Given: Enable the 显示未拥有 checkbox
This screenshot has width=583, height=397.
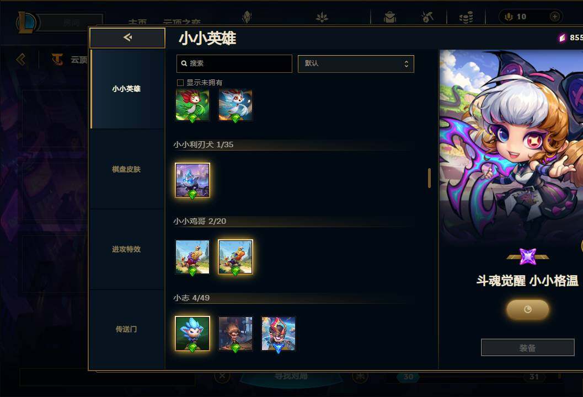Looking at the screenshot, I should click(x=180, y=83).
